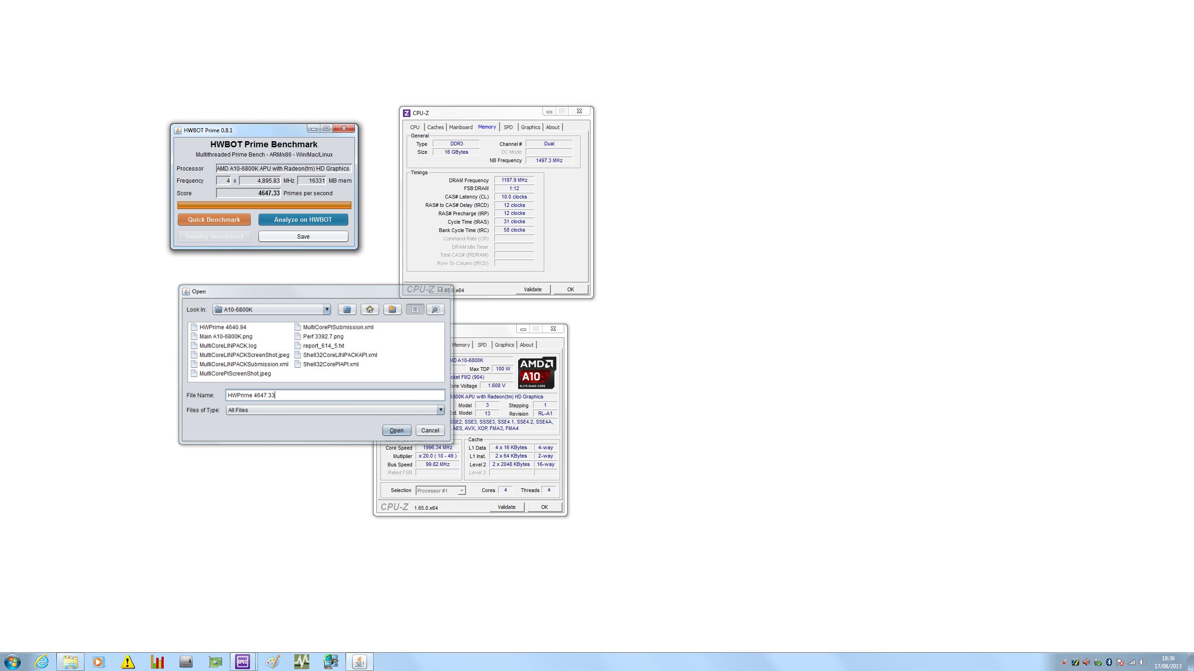Open Paint from the taskbar

click(273, 662)
